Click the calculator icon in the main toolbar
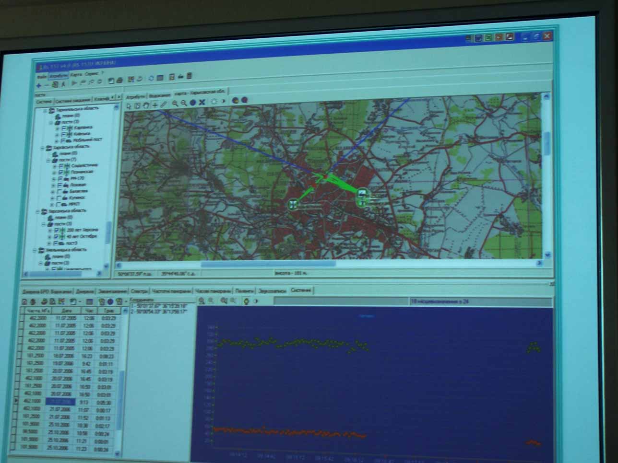The width and height of the screenshot is (618, 463). (x=189, y=76)
